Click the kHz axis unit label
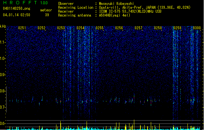Image resolution: width=204 pixels, height=130 pixels. tap(3, 26)
